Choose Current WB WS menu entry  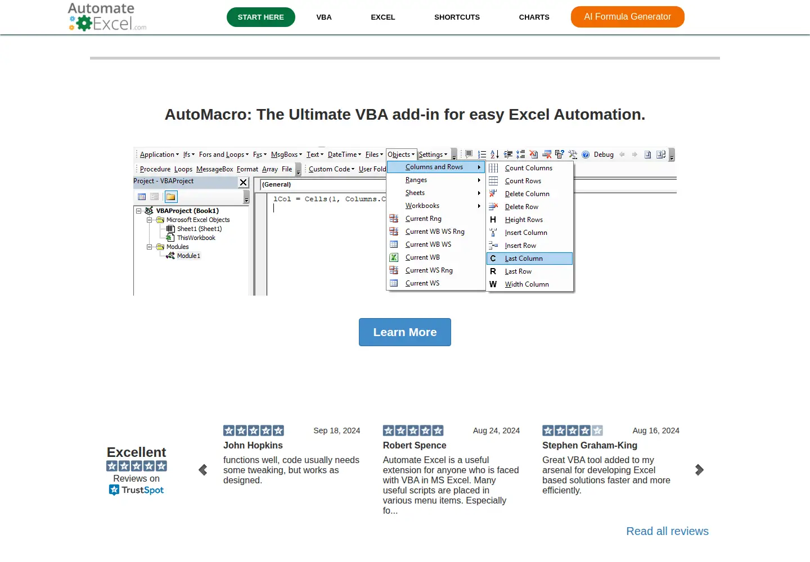click(x=436, y=244)
